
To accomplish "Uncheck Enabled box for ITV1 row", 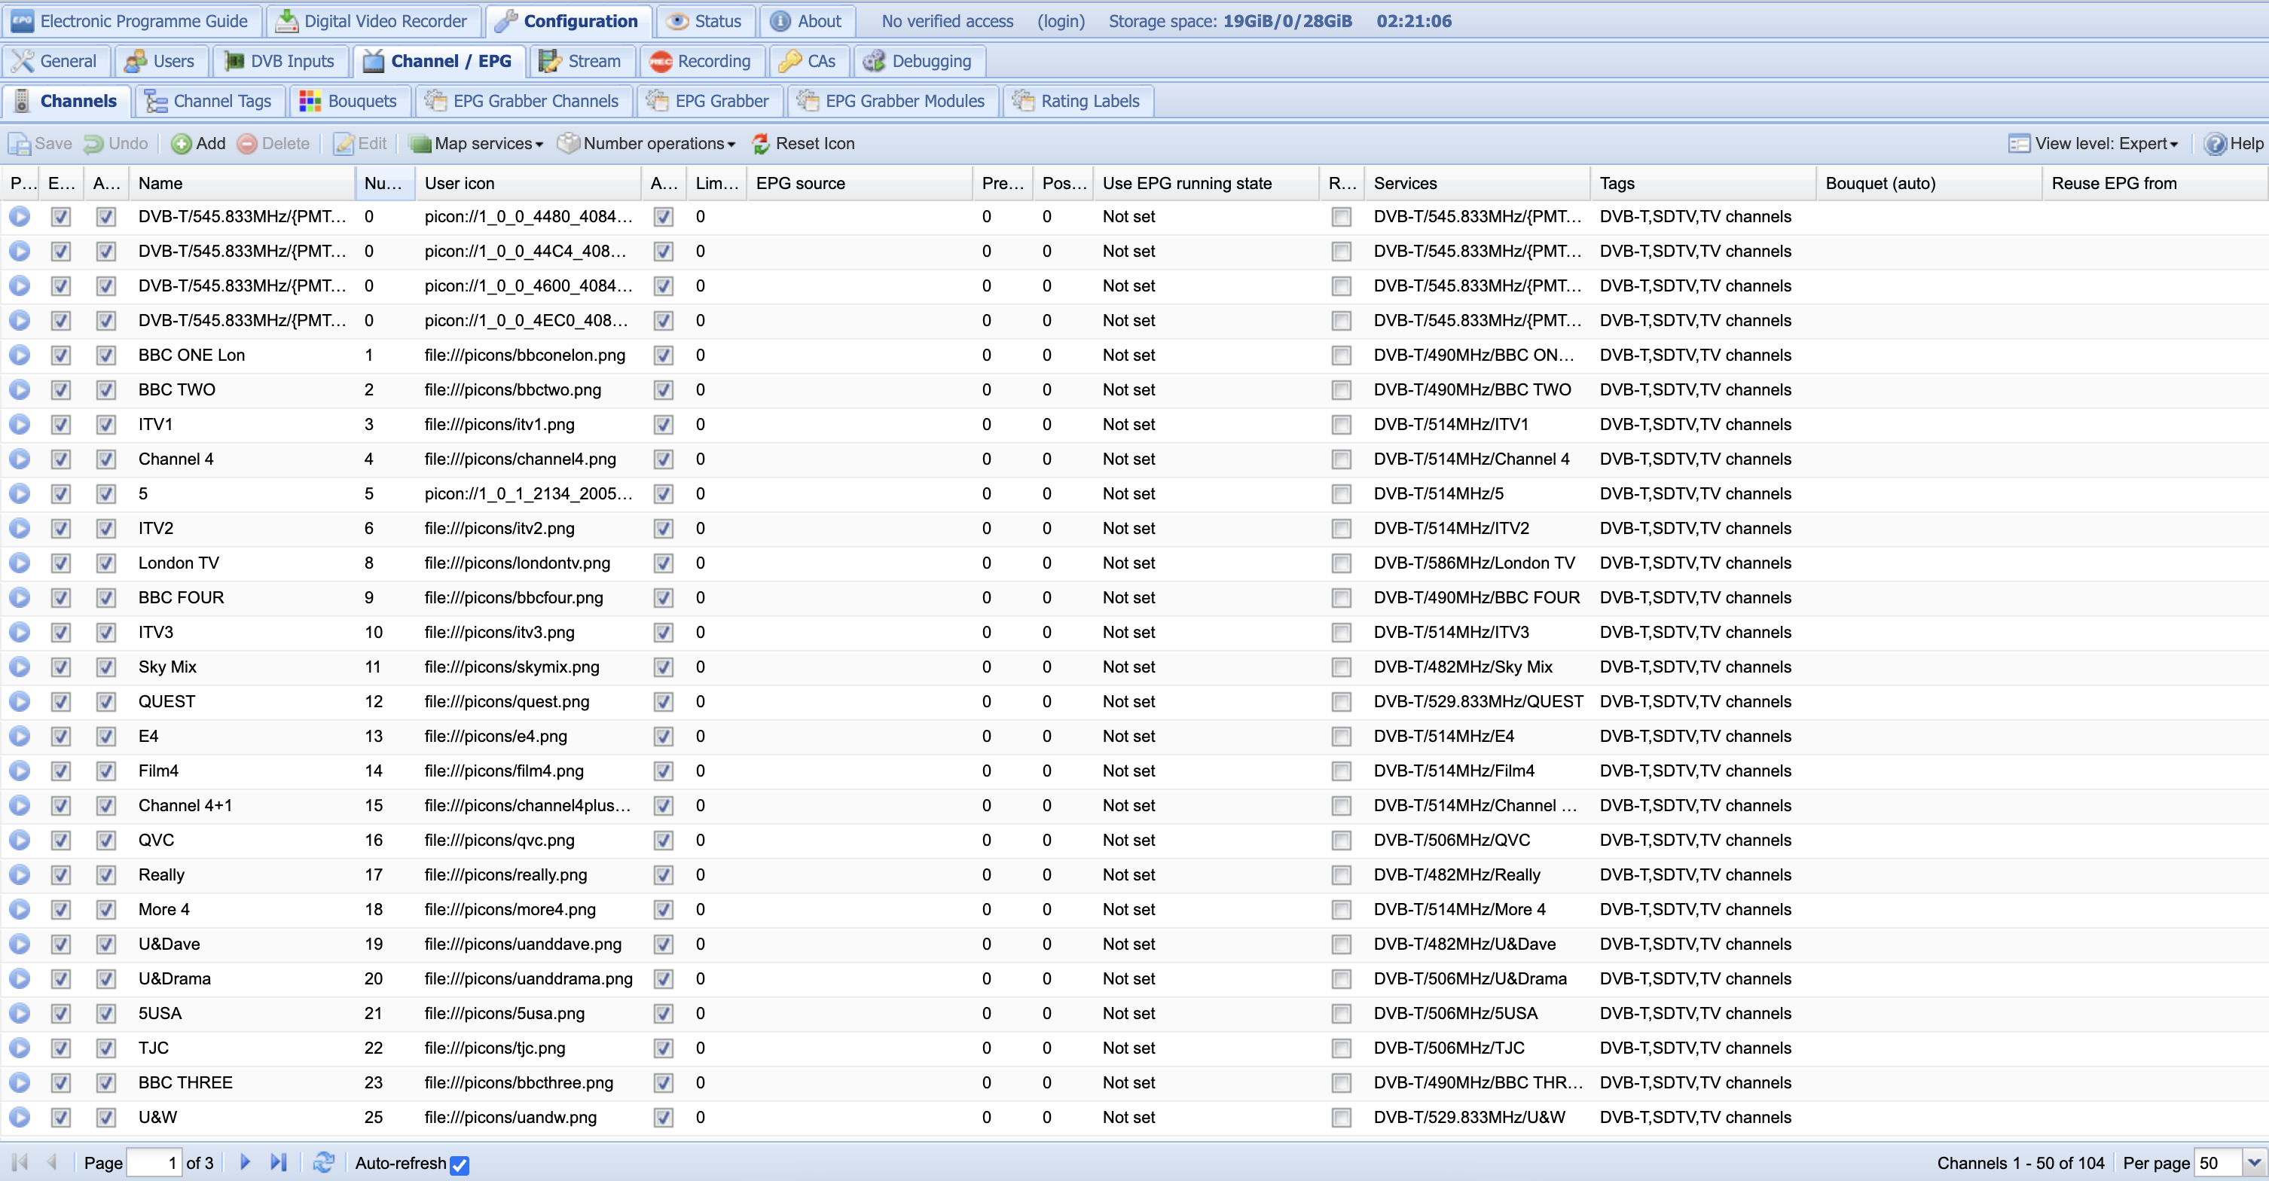I will pyautogui.click(x=61, y=425).
